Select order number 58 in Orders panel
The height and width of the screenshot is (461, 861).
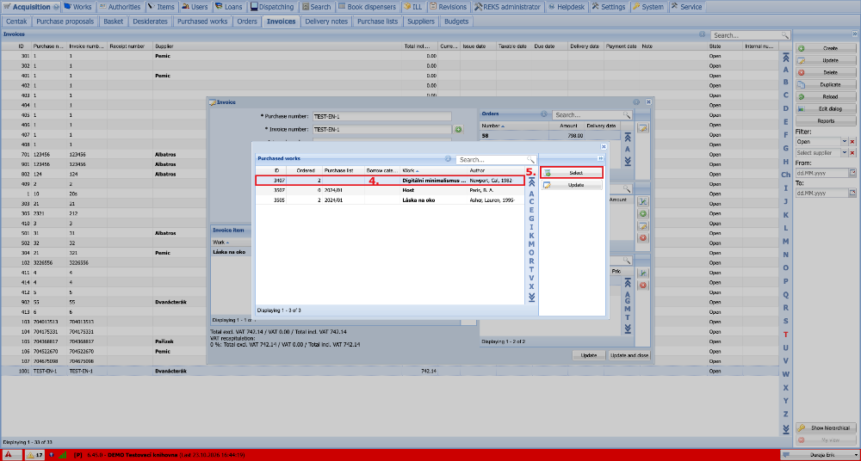pos(550,135)
